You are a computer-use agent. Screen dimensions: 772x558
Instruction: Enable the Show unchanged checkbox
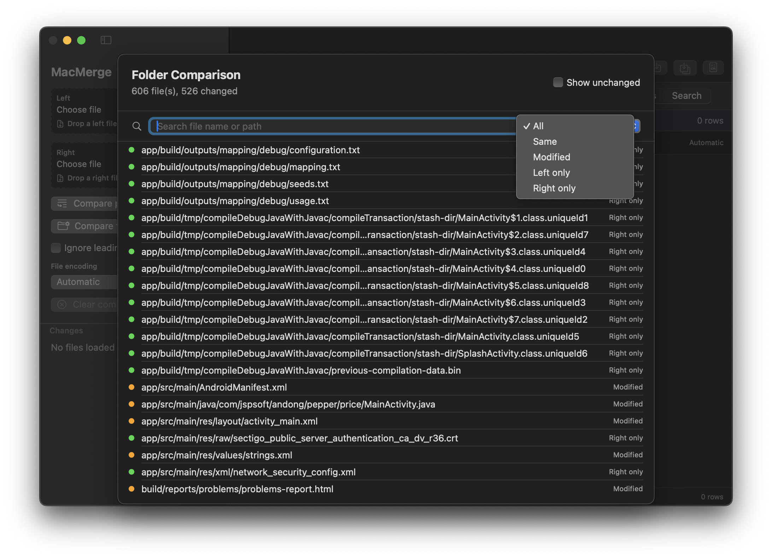click(558, 82)
